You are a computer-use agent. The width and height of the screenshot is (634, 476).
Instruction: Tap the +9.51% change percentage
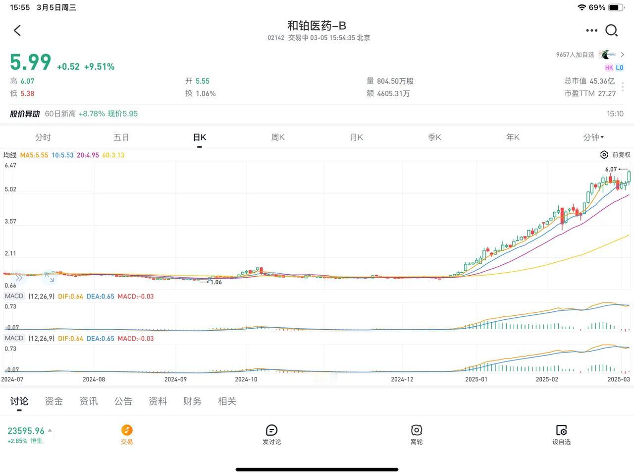pos(99,66)
